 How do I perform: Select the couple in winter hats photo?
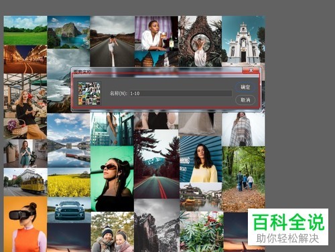[x=112, y=232]
